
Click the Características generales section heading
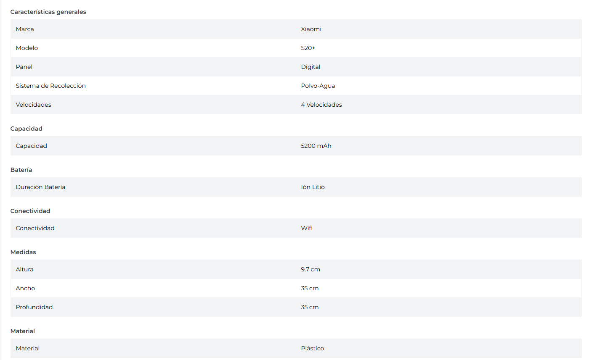coord(48,12)
